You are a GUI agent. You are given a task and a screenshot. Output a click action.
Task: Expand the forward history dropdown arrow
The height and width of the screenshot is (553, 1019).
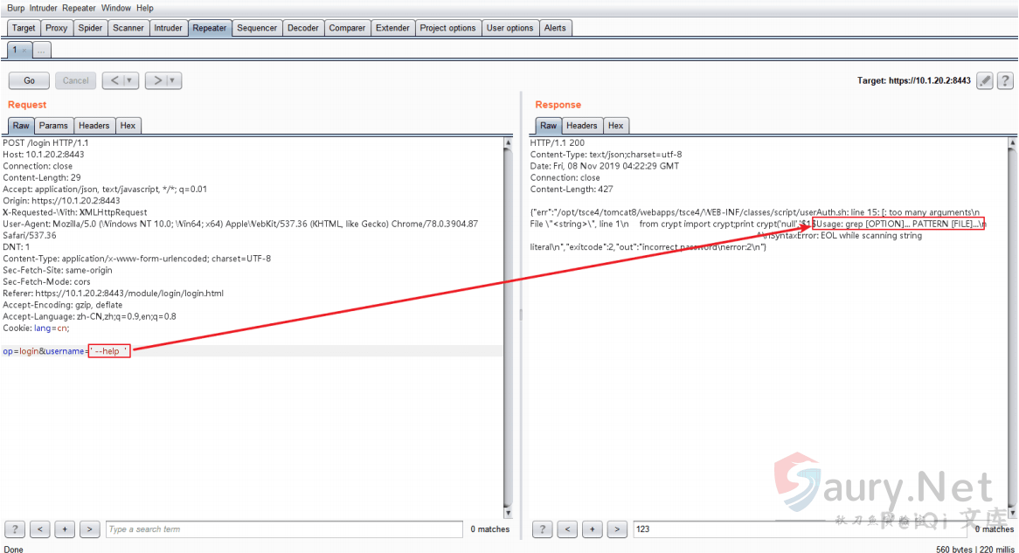172,80
